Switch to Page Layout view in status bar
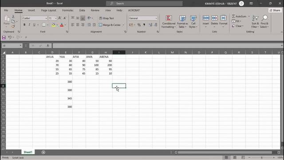284x160 pixels. pyautogui.click(x=235, y=157)
